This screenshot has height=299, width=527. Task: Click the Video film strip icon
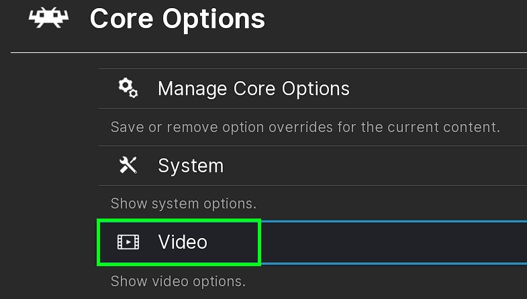coord(128,241)
